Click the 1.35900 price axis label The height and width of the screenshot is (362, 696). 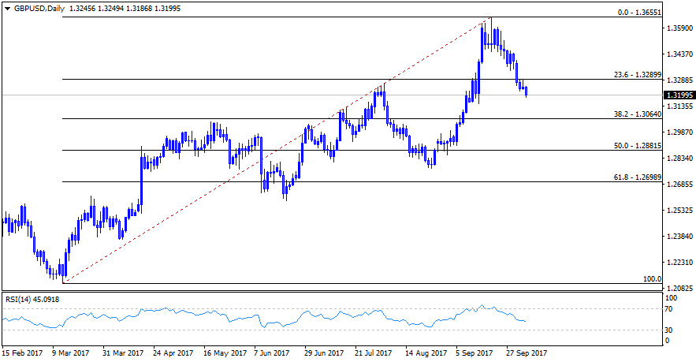pos(679,28)
